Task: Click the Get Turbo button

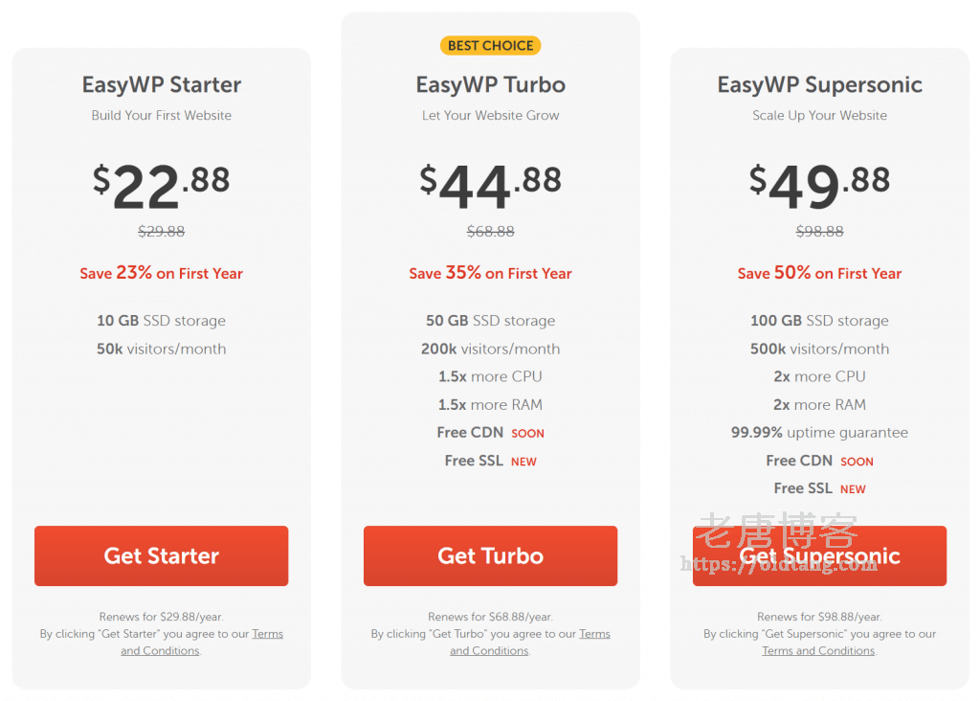Action: pyautogui.click(x=491, y=555)
